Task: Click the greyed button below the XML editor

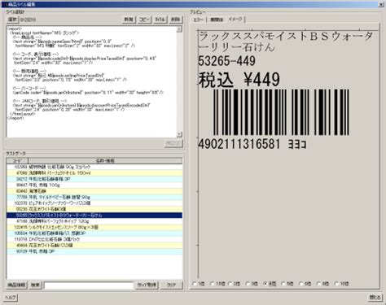Action: click(x=173, y=143)
